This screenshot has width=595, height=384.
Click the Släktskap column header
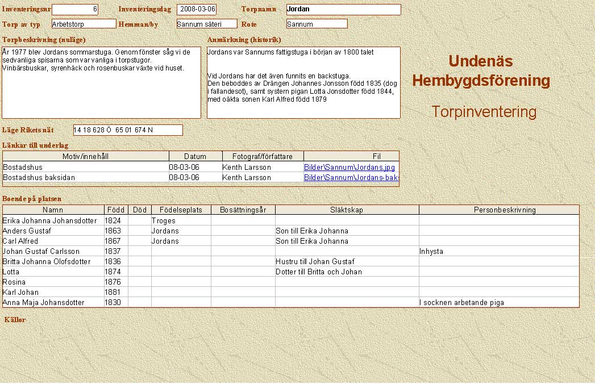click(x=347, y=210)
